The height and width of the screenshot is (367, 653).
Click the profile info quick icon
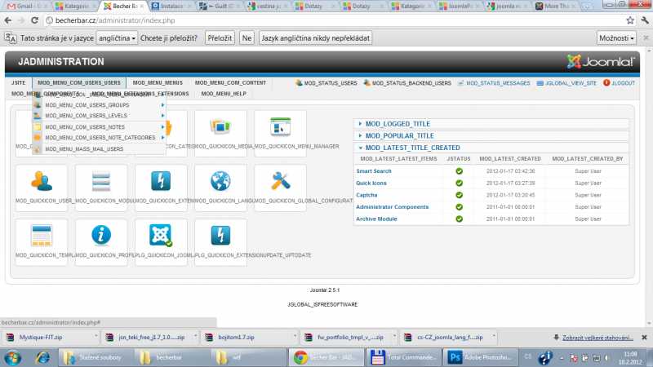tap(101, 236)
